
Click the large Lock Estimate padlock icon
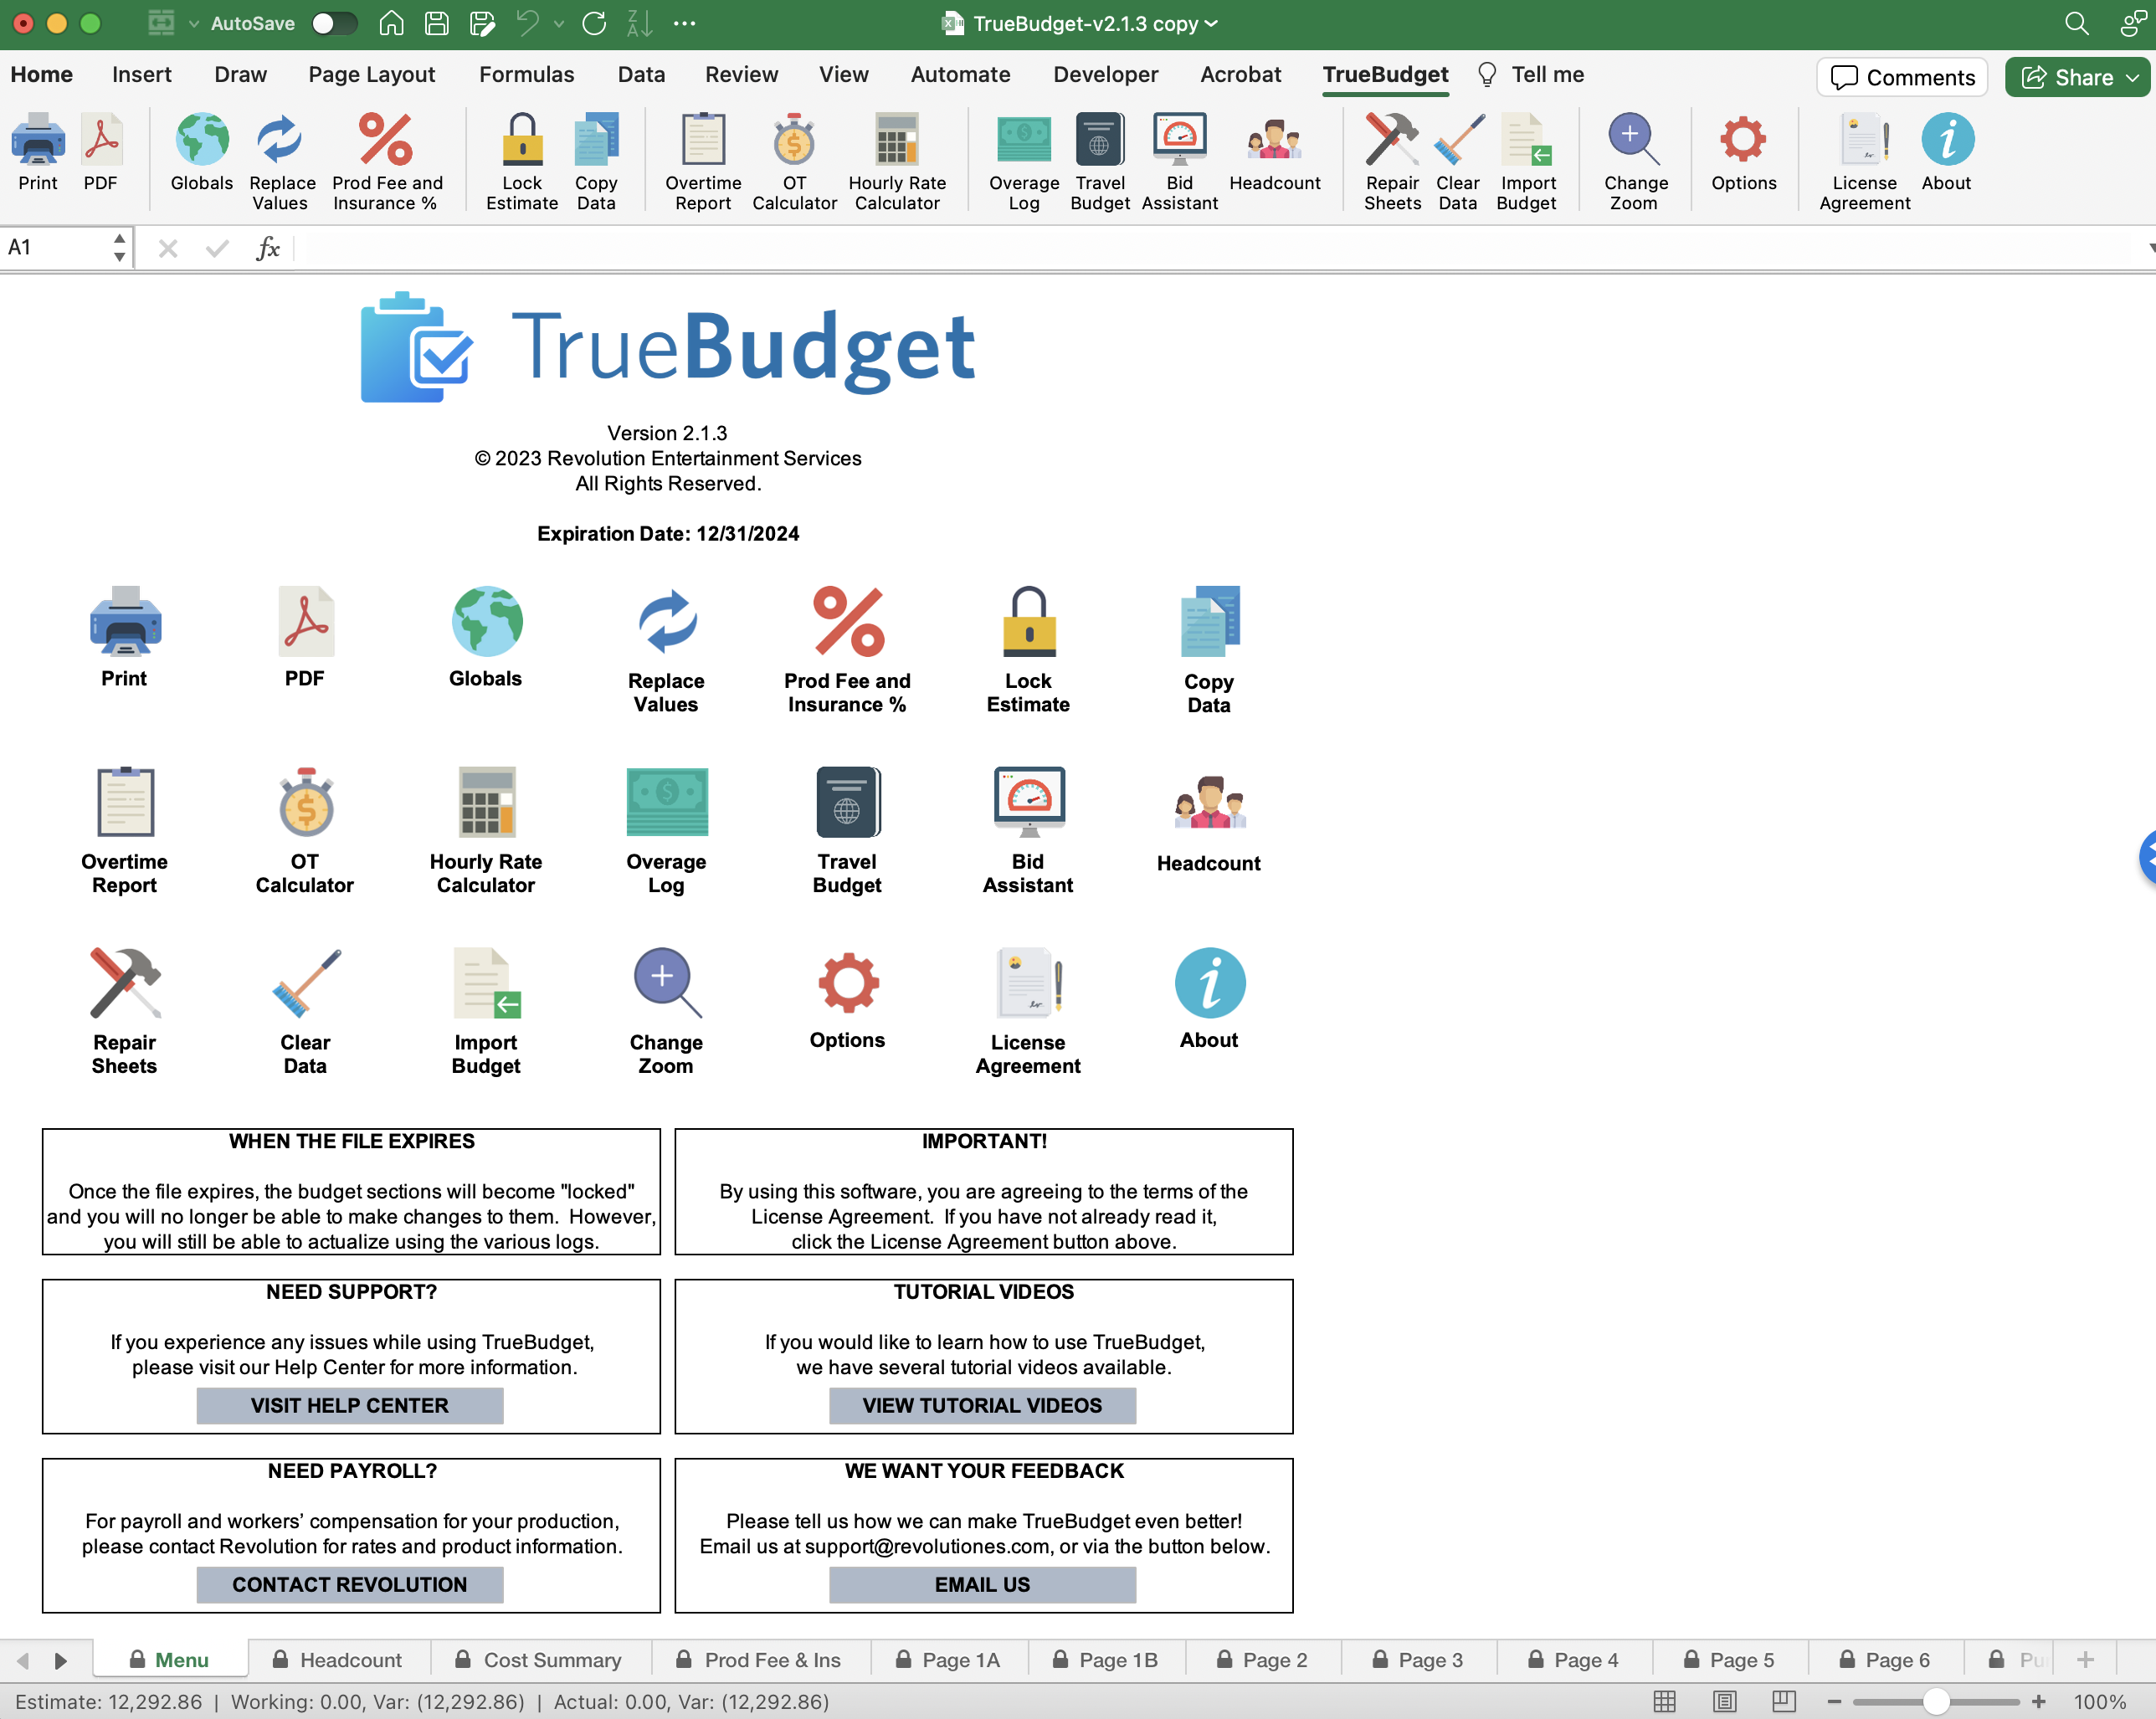click(x=1029, y=621)
